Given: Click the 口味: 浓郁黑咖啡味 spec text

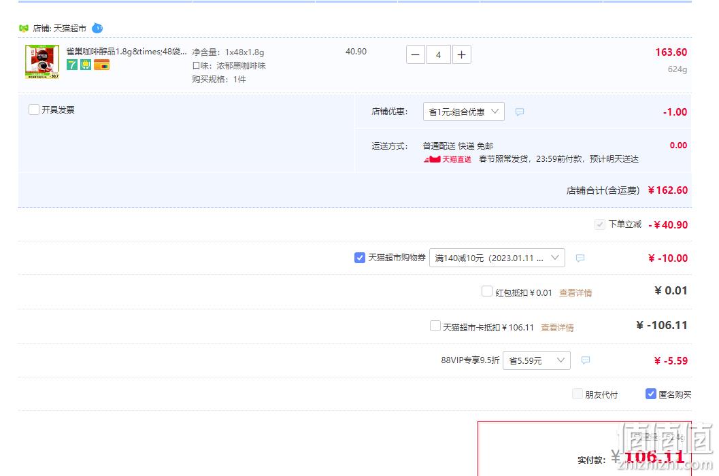Looking at the screenshot, I should [x=229, y=65].
